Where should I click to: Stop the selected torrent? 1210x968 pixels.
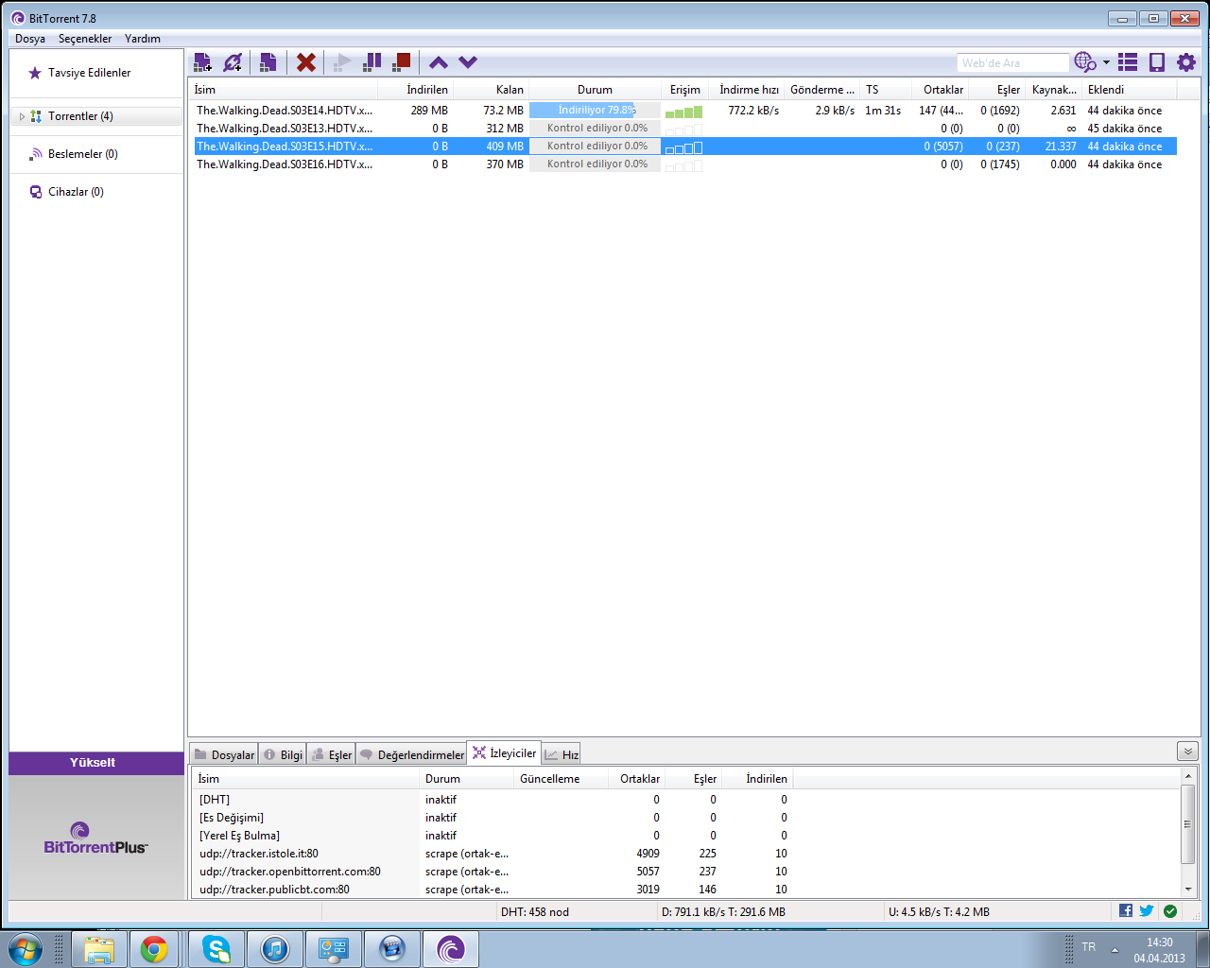[x=402, y=62]
